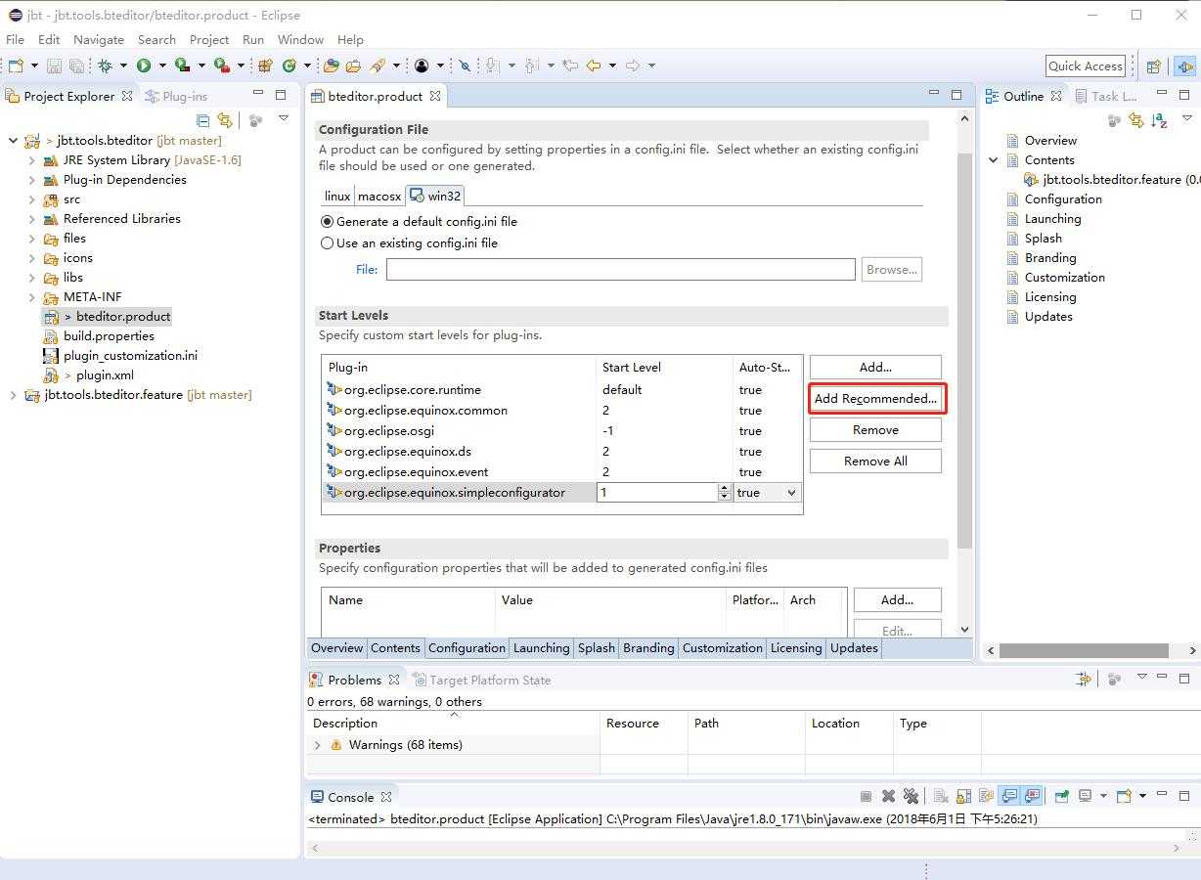Click the Open Type toolbar icon
Viewport: 1201px width, 880px height.
point(331,66)
